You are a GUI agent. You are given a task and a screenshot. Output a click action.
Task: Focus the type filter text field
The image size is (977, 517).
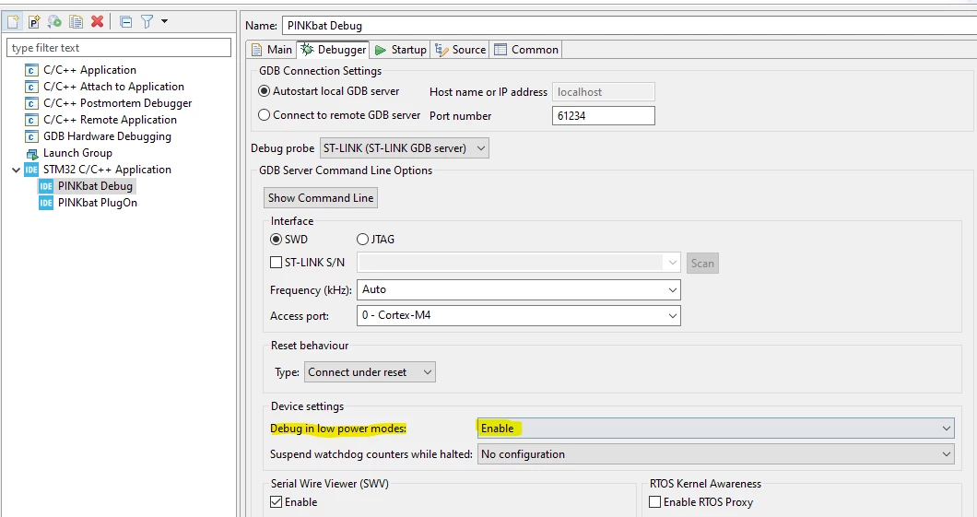(118, 48)
